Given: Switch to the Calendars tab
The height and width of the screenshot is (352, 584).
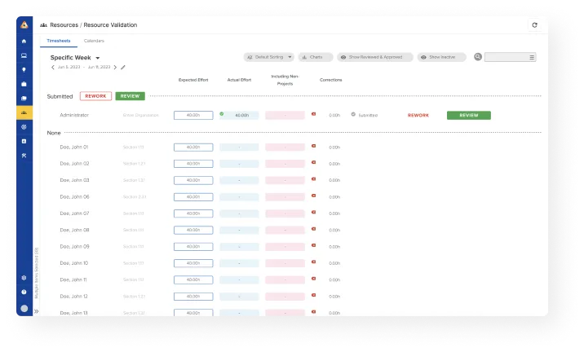Looking at the screenshot, I should pyautogui.click(x=94, y=41).
